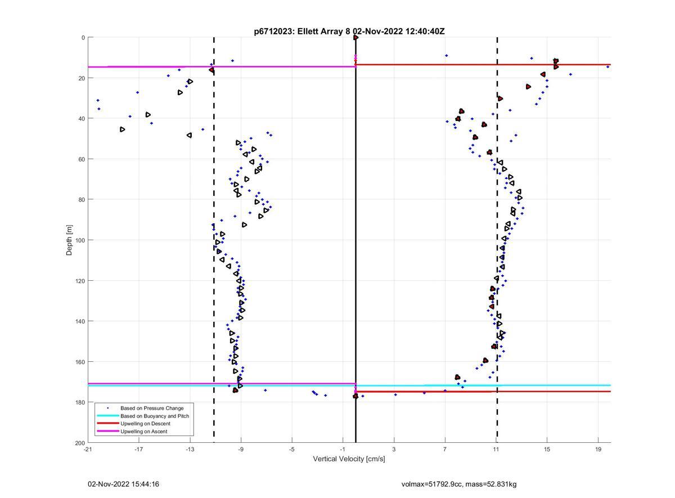Click the "Upwelling on Ascent" legend entry
The height and width of the screenshot is (498, 675).
point(144,432)
